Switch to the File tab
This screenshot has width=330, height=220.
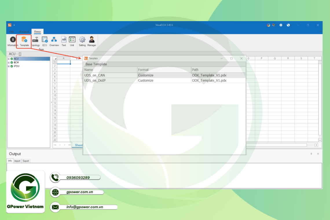(x=11, y=32)
